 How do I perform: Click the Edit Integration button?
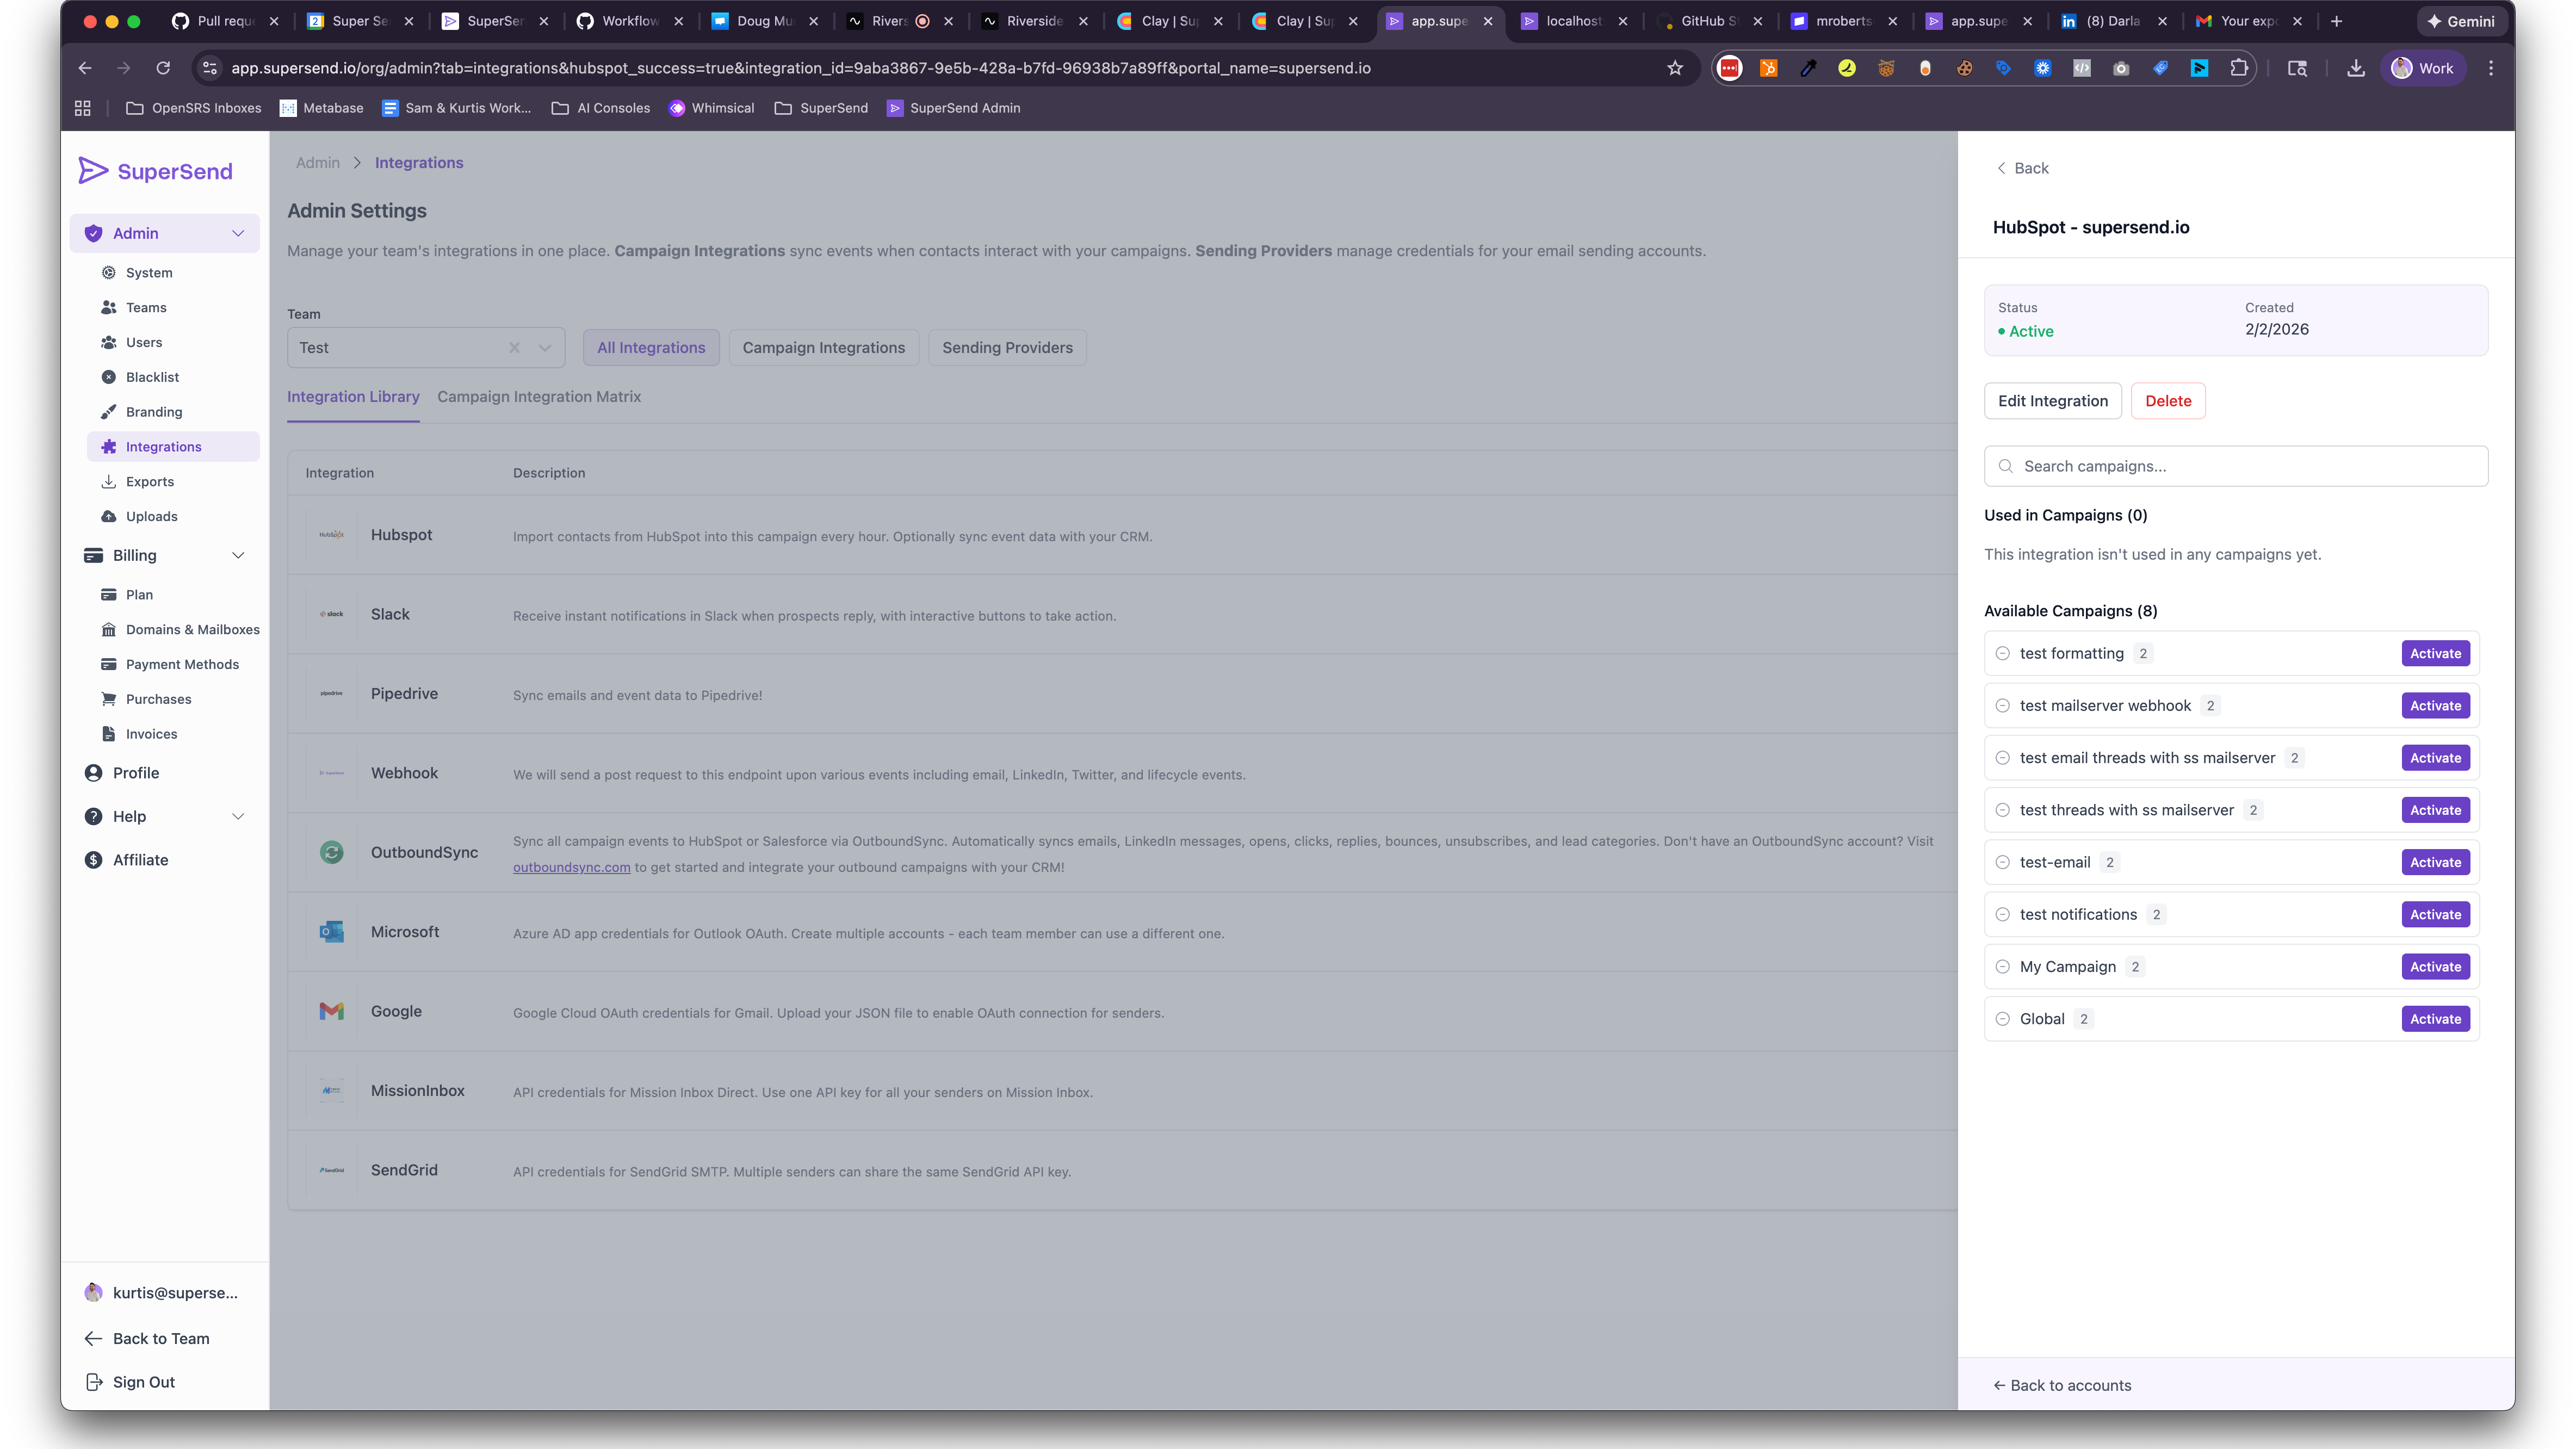pyautogui.click(x=2052, y=400)
